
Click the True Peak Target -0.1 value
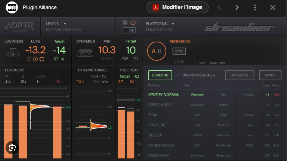tap(136, 76)
